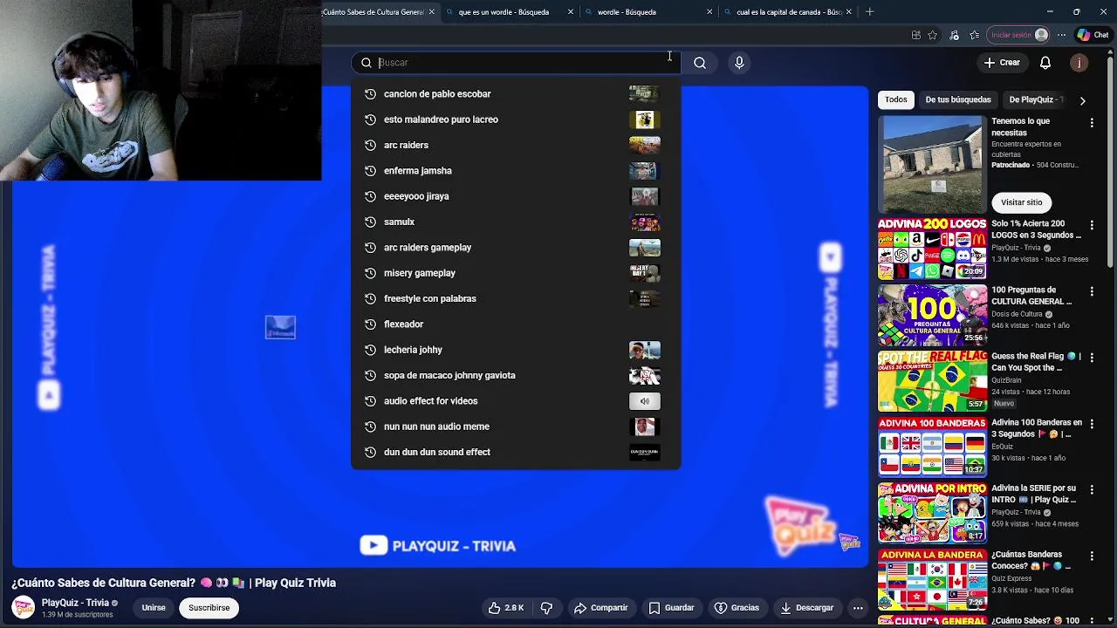Click the search magnifier button next to the search box

[700, 63]
